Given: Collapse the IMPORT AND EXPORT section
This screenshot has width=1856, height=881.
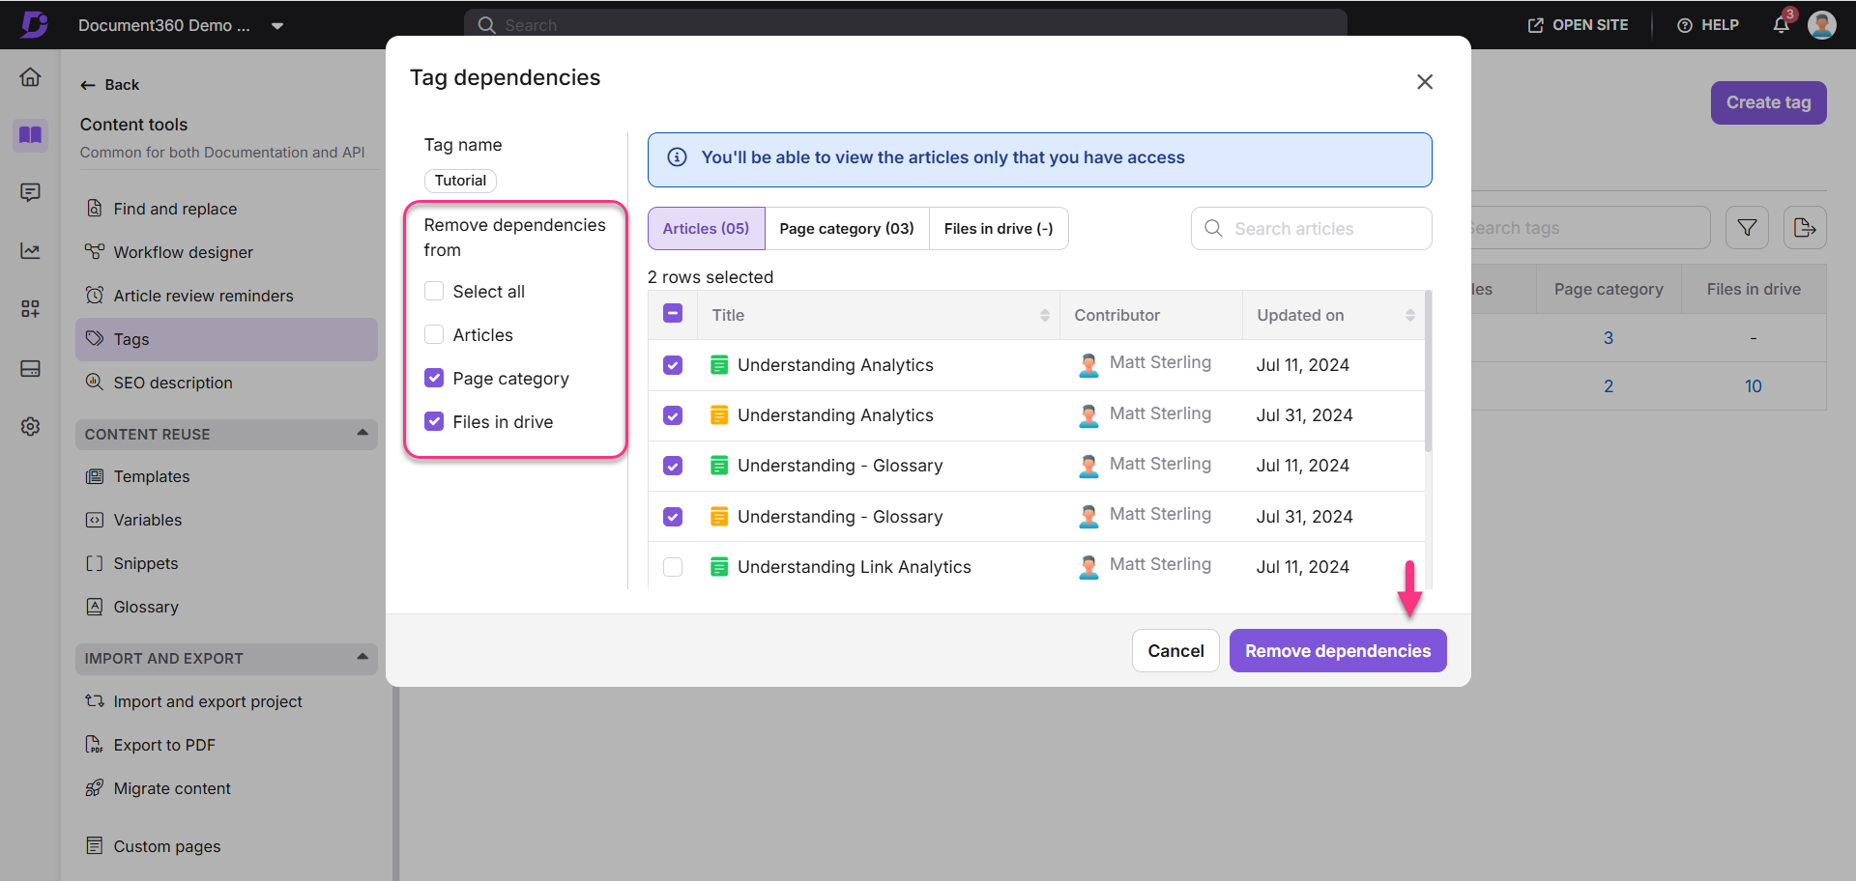Looking at the screenshot, I should 362,658.
